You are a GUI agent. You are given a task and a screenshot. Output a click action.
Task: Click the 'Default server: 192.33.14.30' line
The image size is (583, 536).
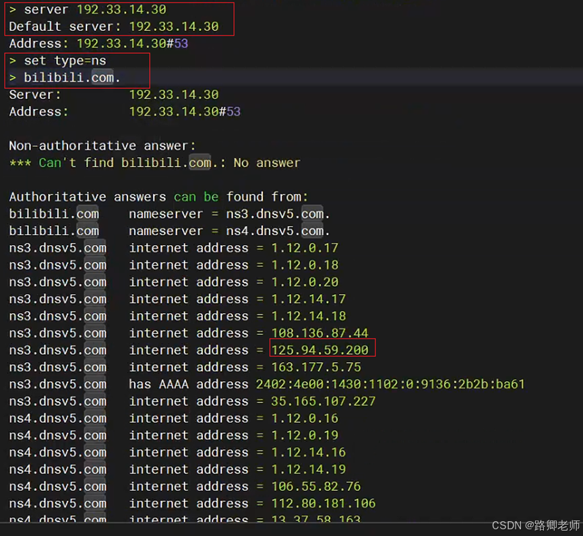(114, 27)
